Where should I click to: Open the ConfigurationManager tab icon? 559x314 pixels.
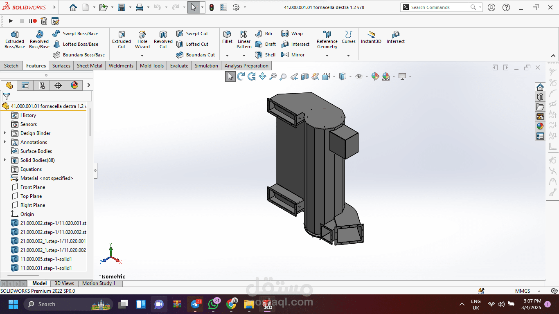click(x=42, y=85)
